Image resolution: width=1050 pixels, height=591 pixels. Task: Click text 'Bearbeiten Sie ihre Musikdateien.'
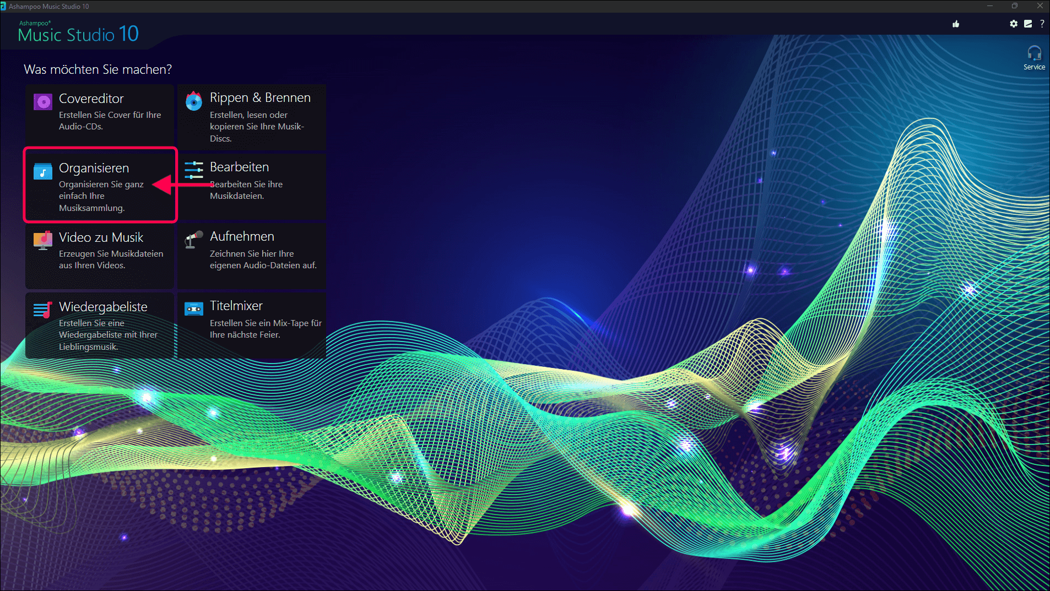click(x=246, y=190)
